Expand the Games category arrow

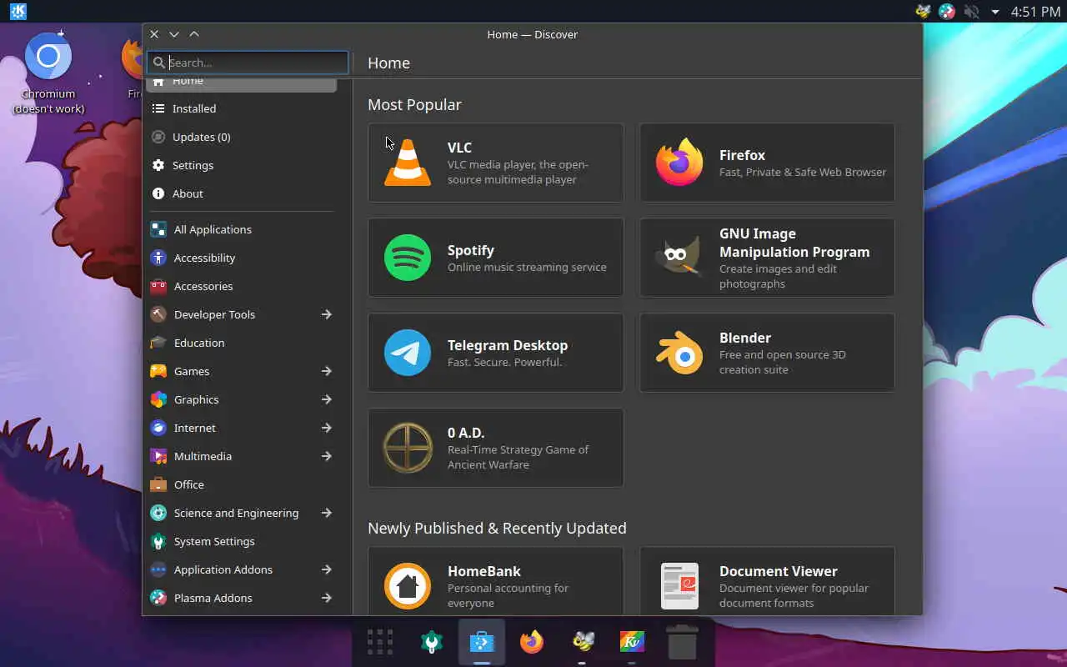pos(327,371)
